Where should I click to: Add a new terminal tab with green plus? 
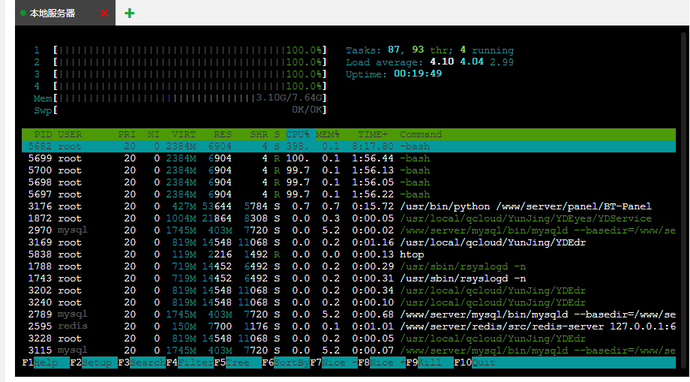[x=129, y=14]
